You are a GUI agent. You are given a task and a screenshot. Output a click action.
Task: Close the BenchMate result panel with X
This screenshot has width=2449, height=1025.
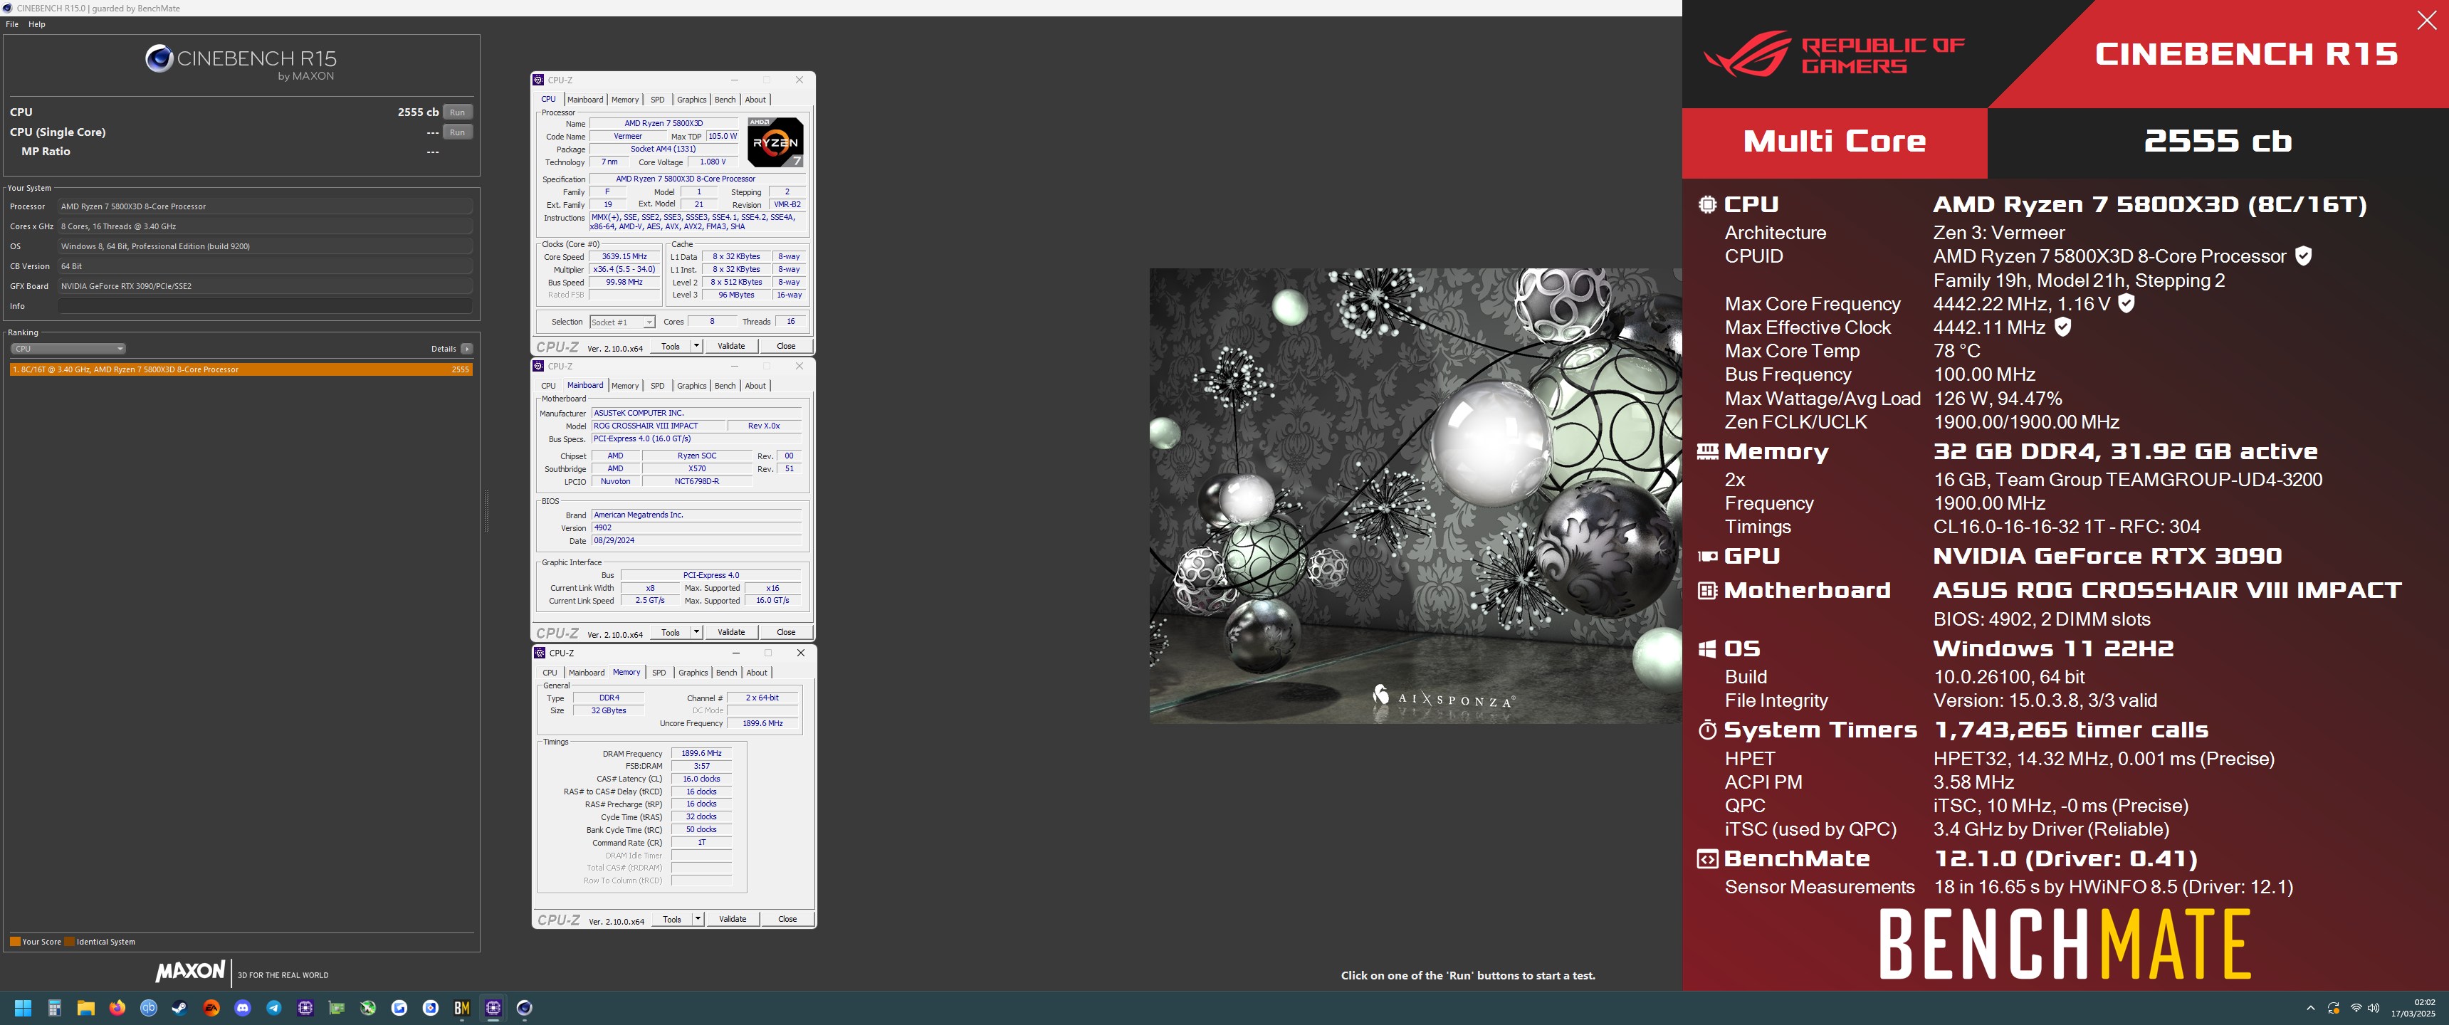pos(2426,20)
